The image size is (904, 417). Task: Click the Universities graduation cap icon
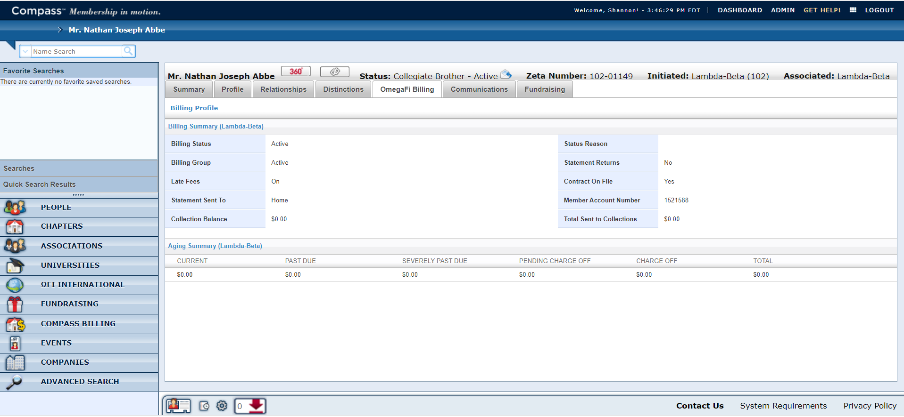pos(15,265)
